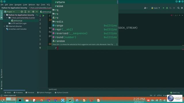Click the gutter run arrow on line 1

[x=43, y=15]
